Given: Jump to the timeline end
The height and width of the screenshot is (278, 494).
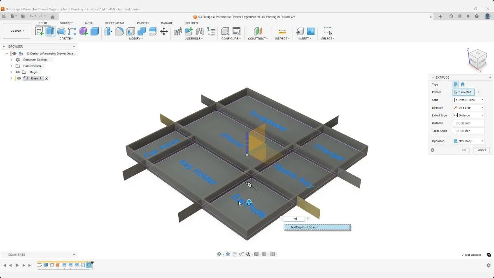Looking at the screenshot, I should point(30,266).
